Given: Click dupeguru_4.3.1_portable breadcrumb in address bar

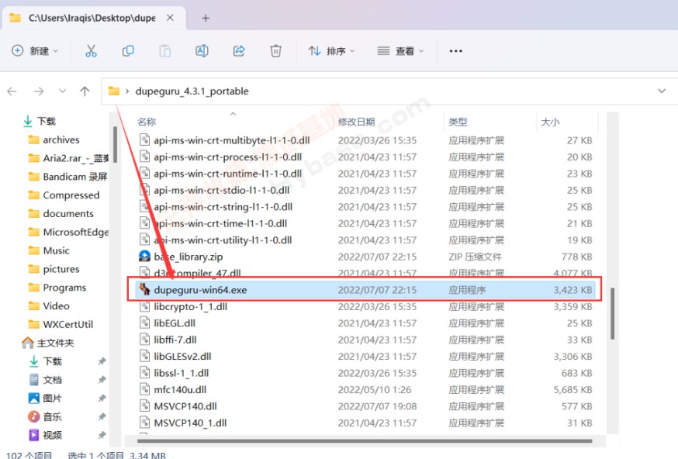Looking at the screenshot, I should point(192,91).
